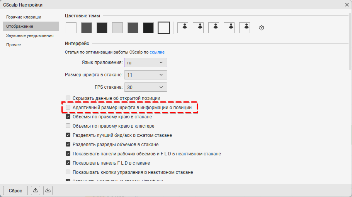
Task: Click the vertical scrollbar of settings panel
Action: point(350,39)
